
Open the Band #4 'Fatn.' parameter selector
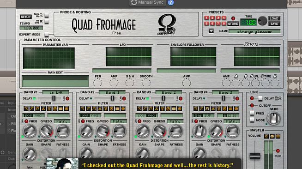point(232,121)
